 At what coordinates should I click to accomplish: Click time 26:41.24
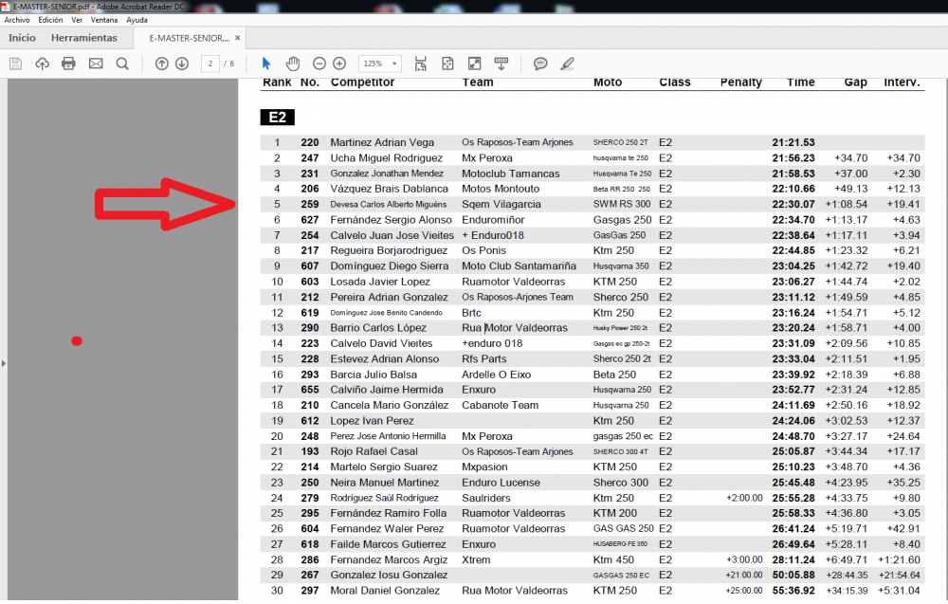tap(793, 529)
